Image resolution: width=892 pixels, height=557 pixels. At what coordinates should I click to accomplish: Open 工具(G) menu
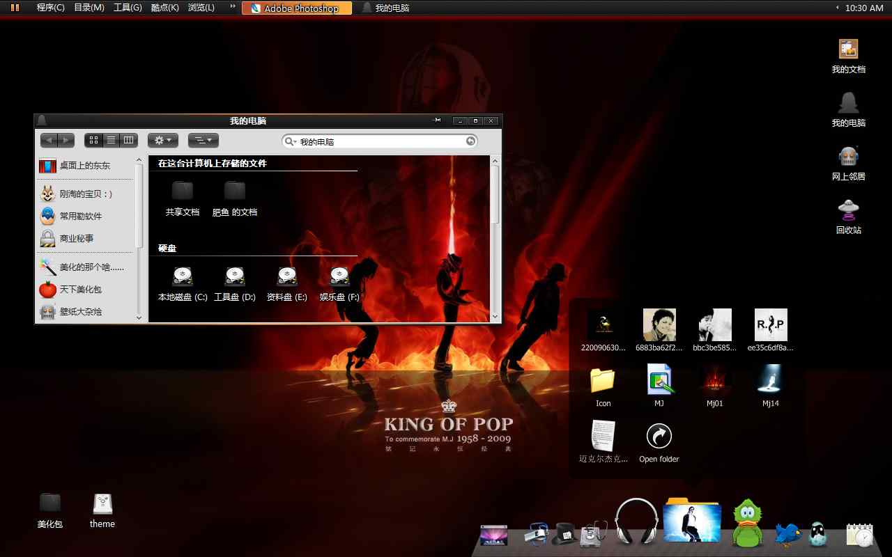(x=128, y=8)
